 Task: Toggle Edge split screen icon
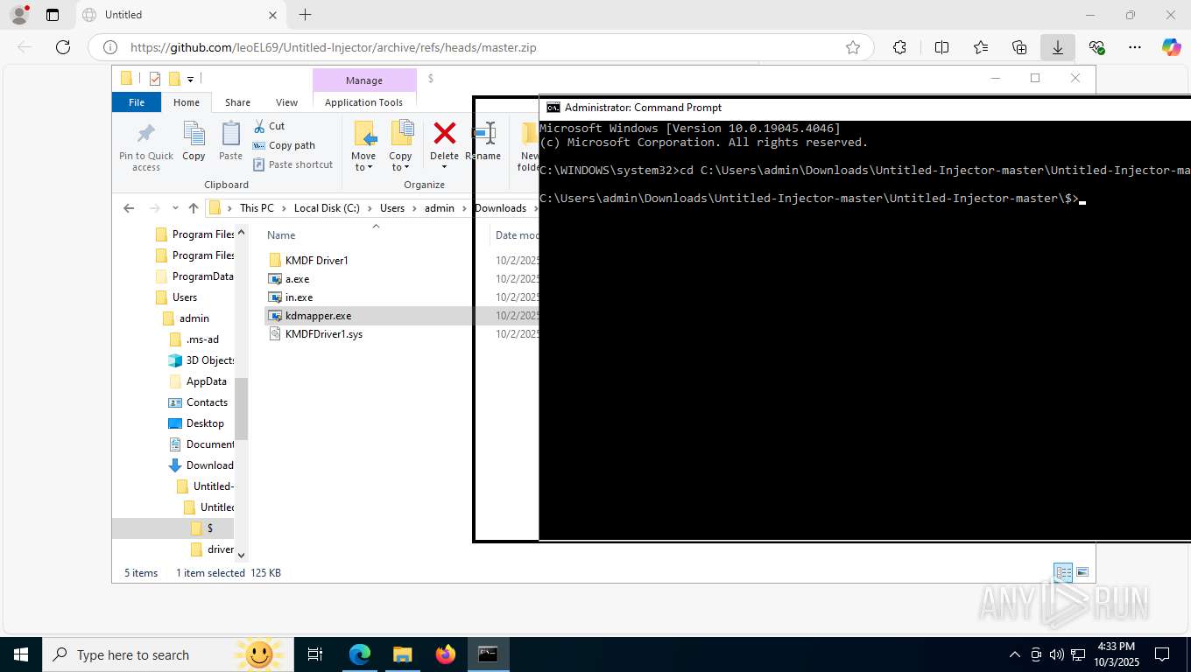(x=942, y=48)
